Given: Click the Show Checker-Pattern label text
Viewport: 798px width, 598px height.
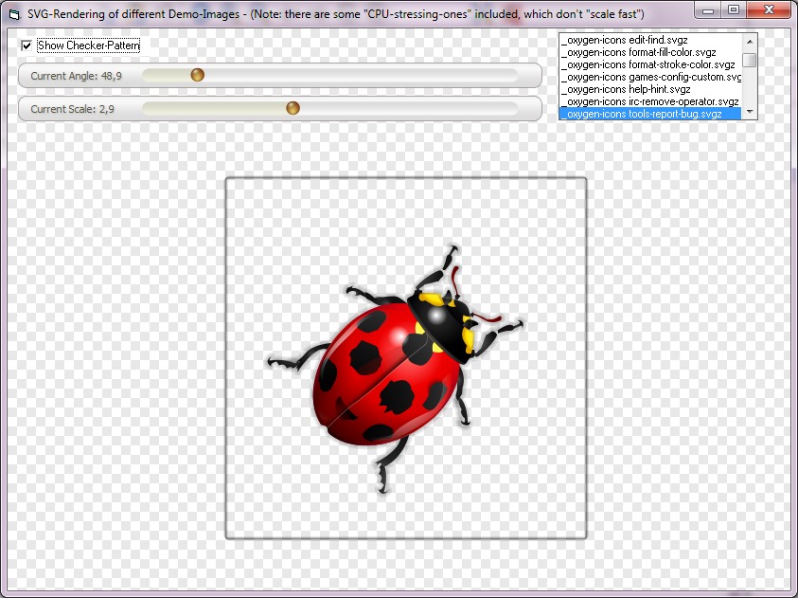Looking at the screenshot, I should [88, 45].
